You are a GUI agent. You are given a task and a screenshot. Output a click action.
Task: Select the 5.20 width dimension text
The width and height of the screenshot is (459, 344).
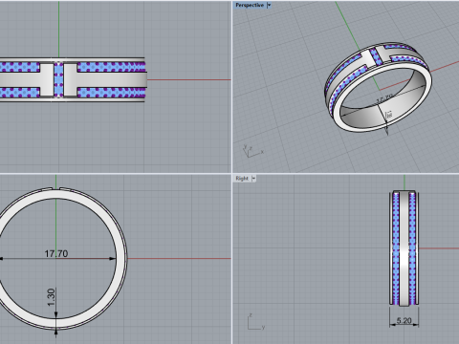coord(404,320)
